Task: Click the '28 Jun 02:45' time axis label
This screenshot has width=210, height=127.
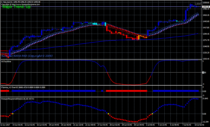Action: (x=115, y=125)
